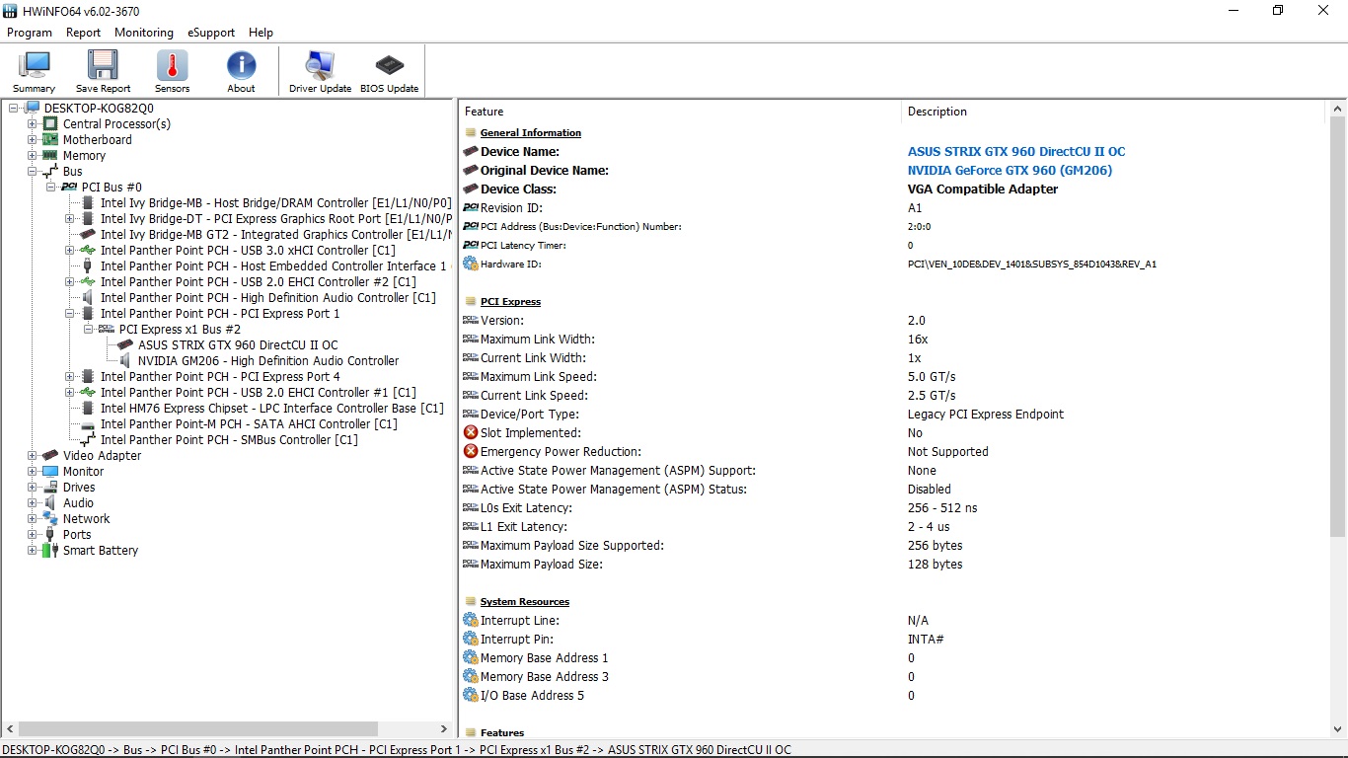Select the SMBus Controller tree item

pos(229,440)
